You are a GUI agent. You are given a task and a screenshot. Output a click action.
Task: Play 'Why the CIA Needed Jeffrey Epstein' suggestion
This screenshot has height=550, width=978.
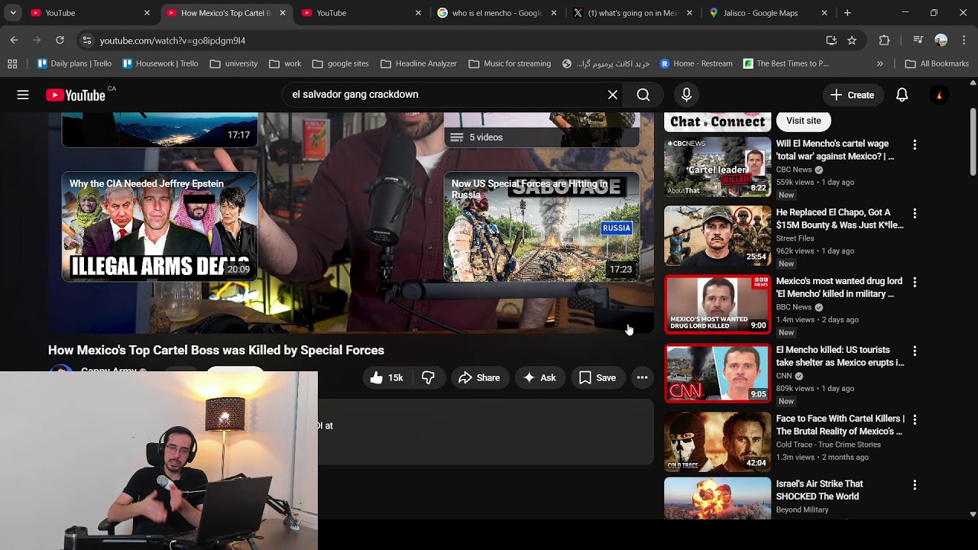[x=160, y=227]
